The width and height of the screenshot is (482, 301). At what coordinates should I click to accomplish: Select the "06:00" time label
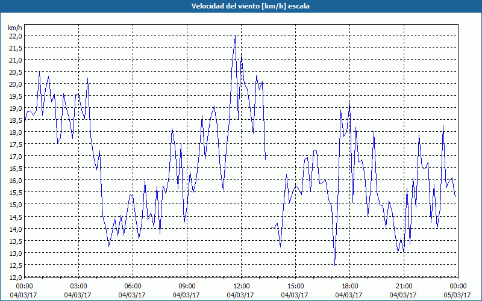coord(133,287)
